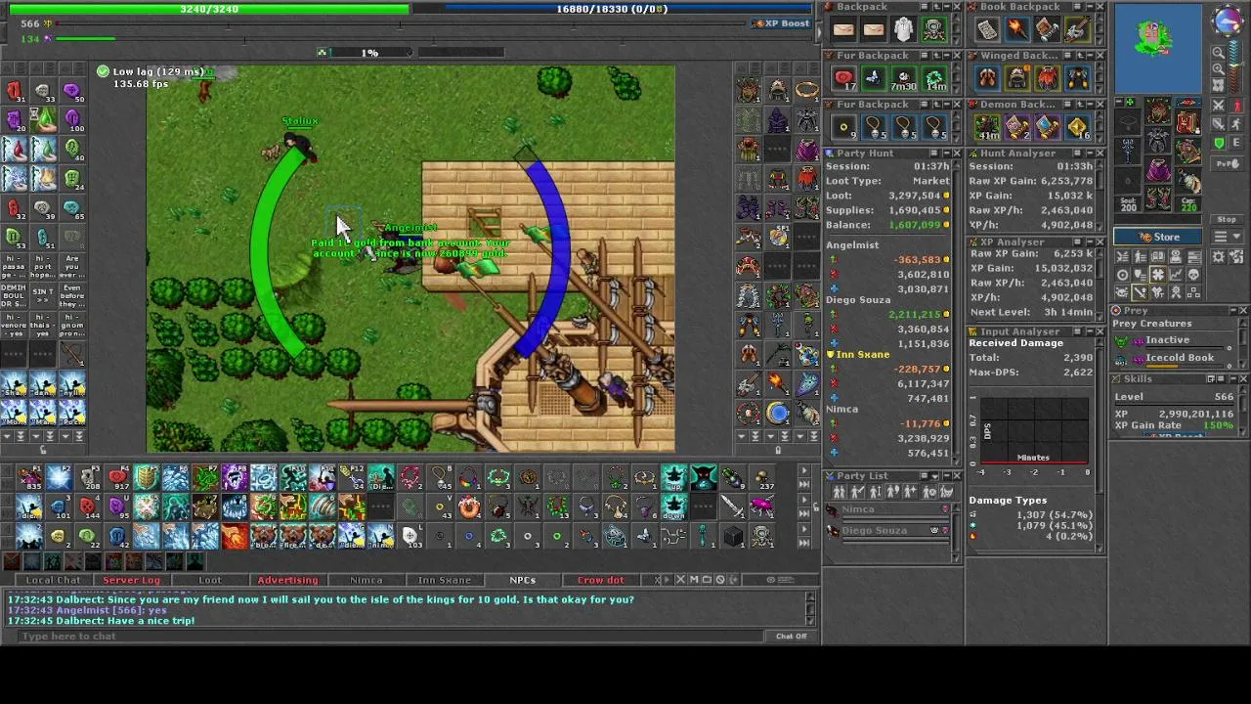
Task: Open the menu dropdown beside Store
Action: [x=1228, y=237]
